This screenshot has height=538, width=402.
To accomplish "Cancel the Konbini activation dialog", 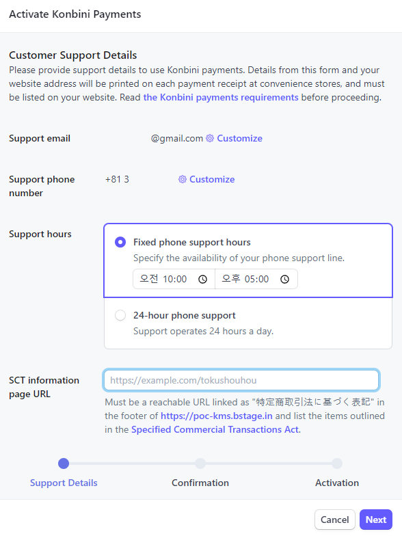I will tap(335, 520).
